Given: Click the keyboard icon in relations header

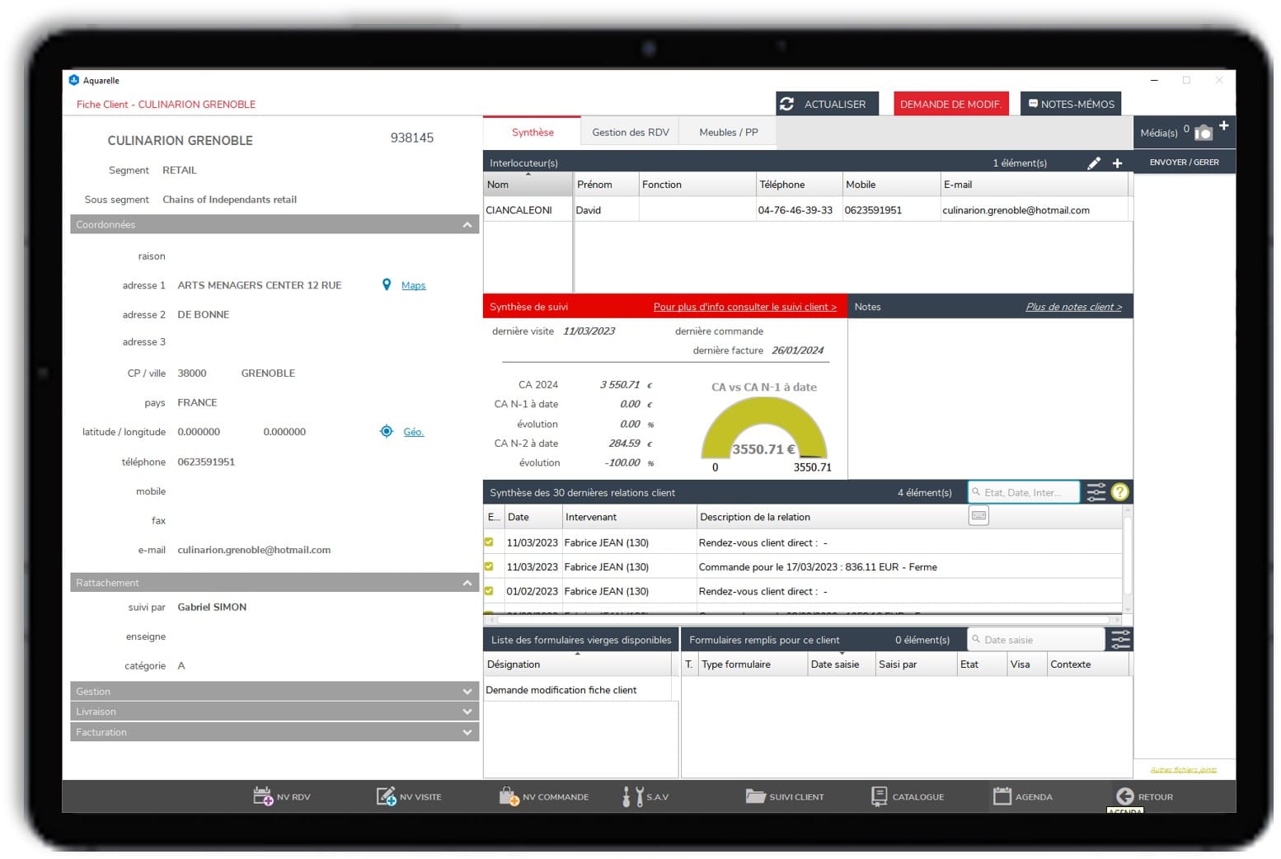Looking at the screenshot, I should click(978, 516).
